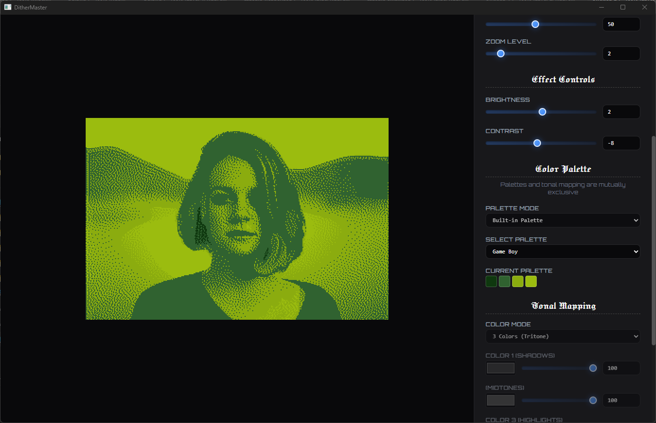Click the dithered portrait preview image
656x423 pixels.
click(237, 218)
